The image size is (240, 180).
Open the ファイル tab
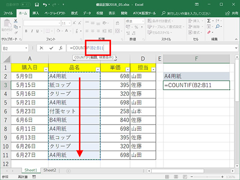(x=8, y=13)
